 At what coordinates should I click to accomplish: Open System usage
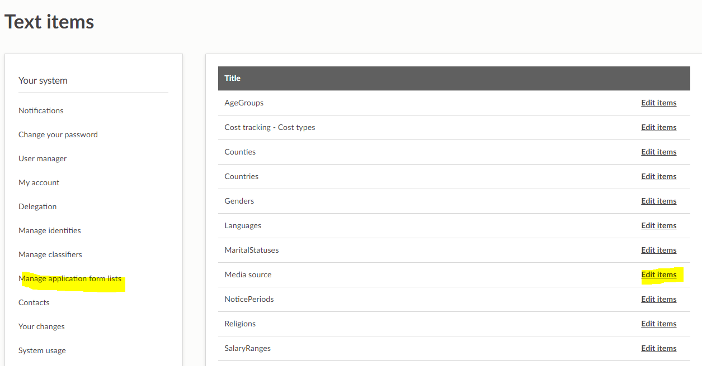pos(42,350)
